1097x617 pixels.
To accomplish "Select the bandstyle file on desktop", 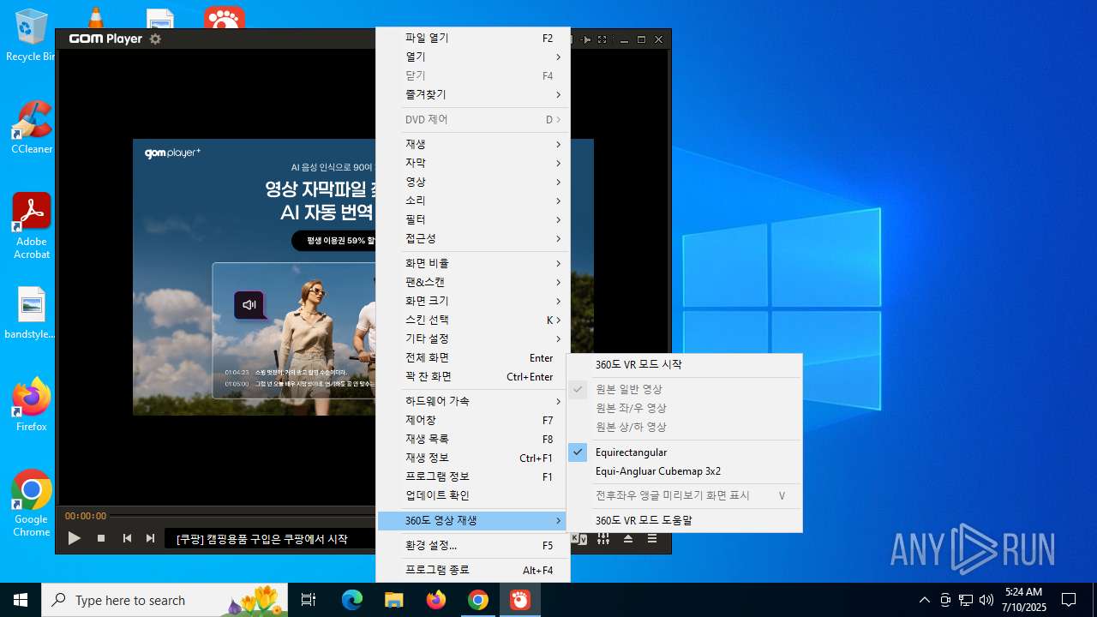I will click(30, 313).
